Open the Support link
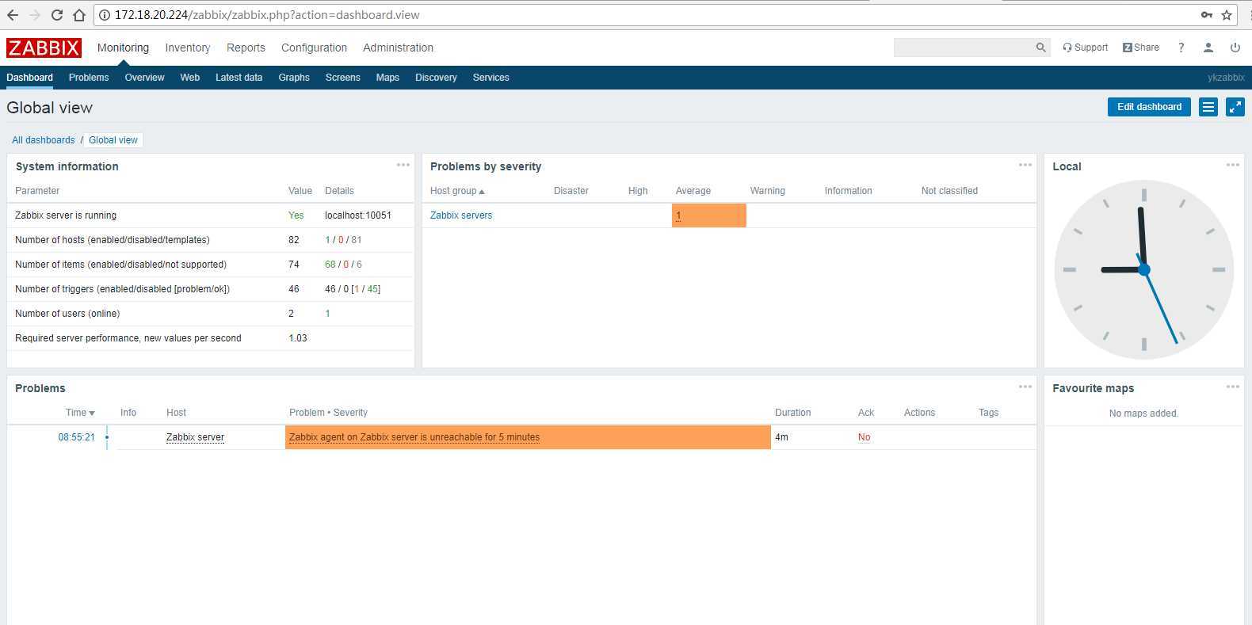This screenshot has height=625, width=1252. pos(1086,48)
